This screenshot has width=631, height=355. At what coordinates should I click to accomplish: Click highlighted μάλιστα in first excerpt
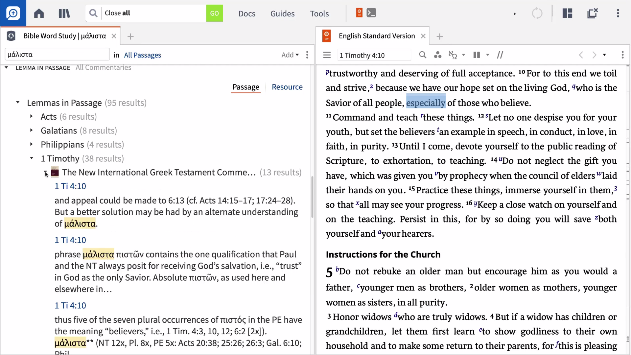coord(80,224)
